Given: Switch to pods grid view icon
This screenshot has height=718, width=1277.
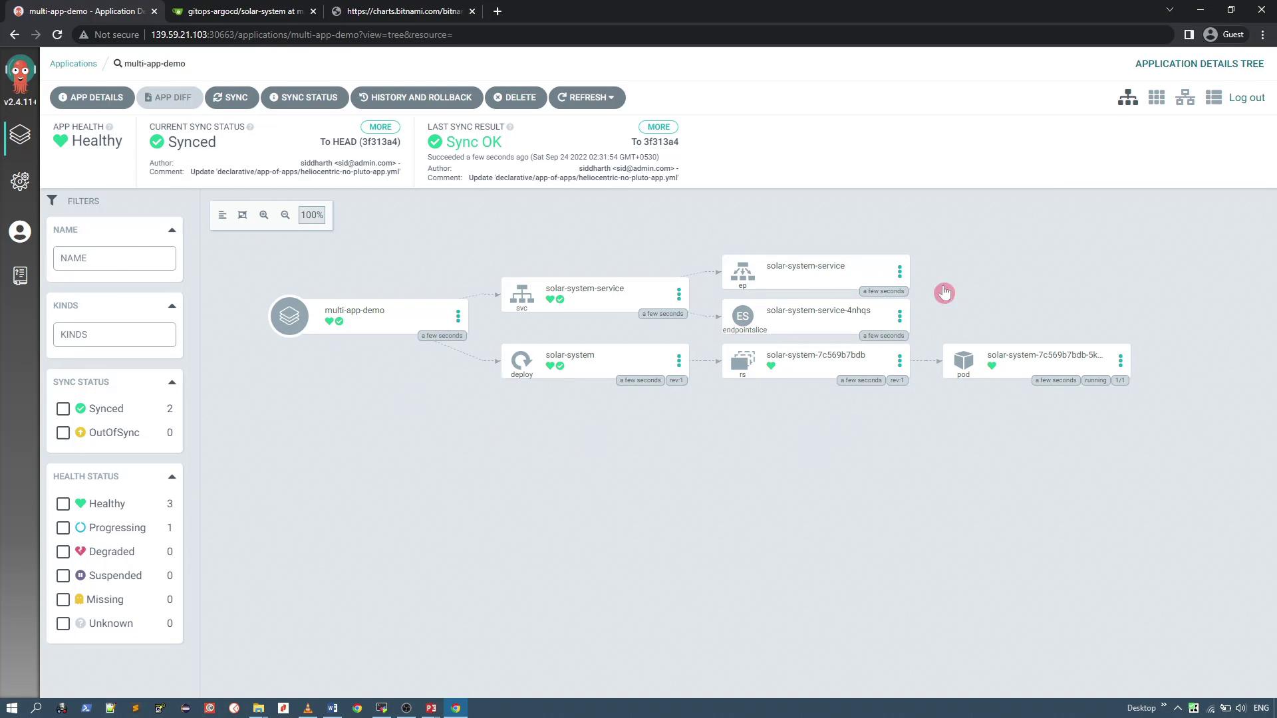Looking at the screenshot, I should click(x=1156, y=98).
